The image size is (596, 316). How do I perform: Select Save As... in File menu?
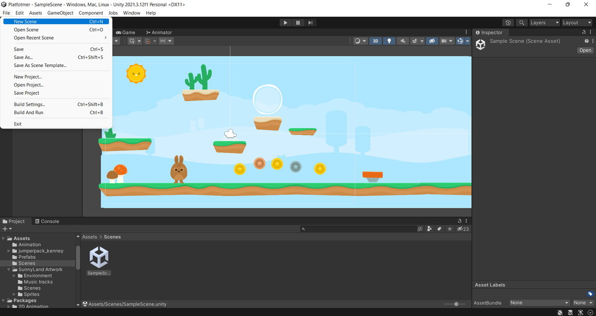(x=56, y=57)
